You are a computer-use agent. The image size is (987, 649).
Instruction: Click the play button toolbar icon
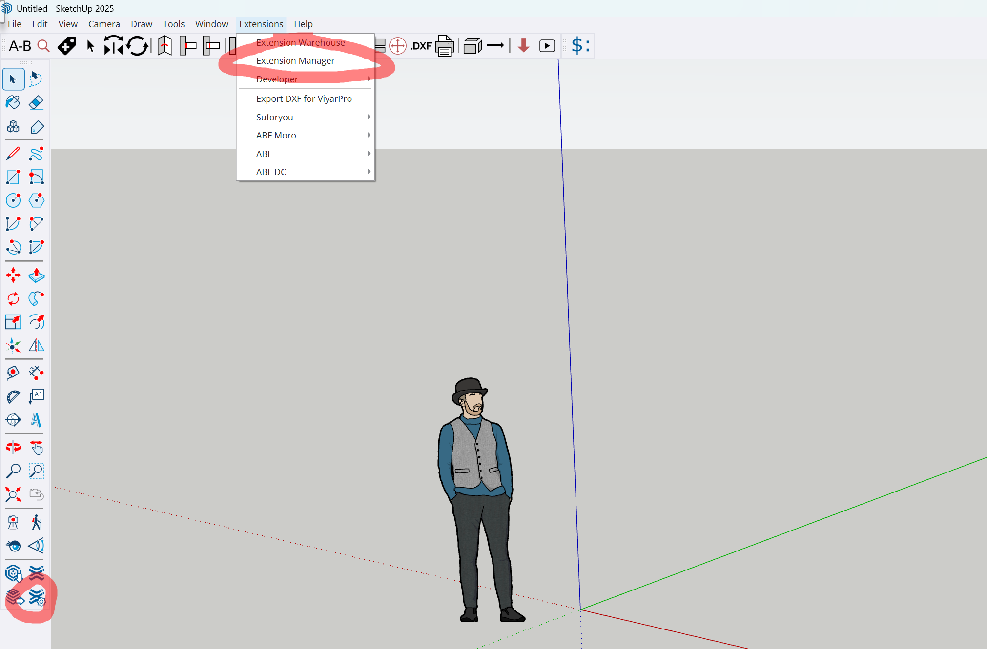pyautogui.click(x=547, y=46)
